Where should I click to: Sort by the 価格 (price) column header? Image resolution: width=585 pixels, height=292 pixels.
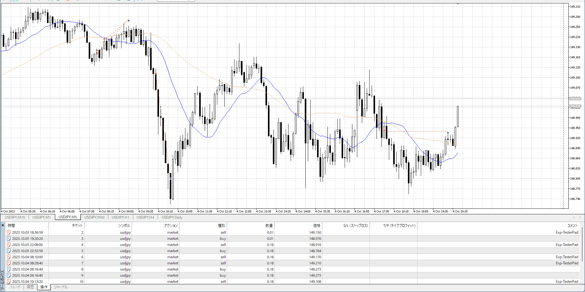[x=316, y=225]
